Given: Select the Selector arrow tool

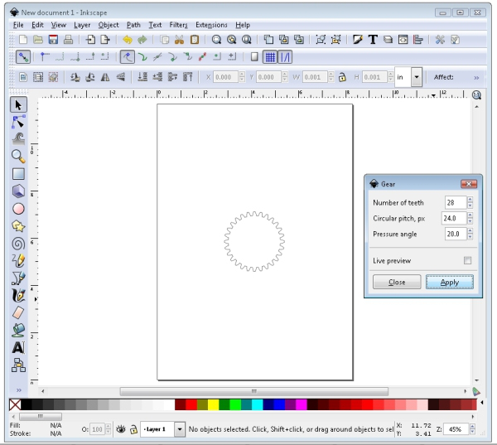Looking at the screenshot, I should click(x=18, y=105).
